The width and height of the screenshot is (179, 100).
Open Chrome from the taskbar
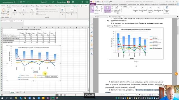(x=25, y=98)
